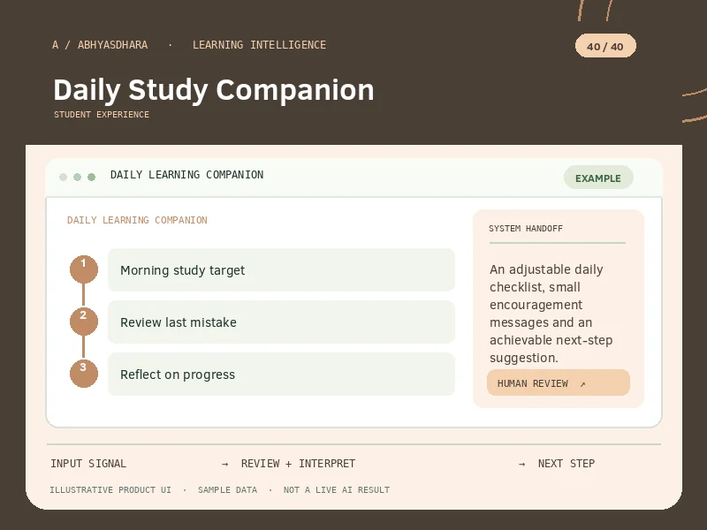The height and width of the screenshot is (530, 707).
Task: Select NEXT STEP stage label
Action: pos(566,463)
